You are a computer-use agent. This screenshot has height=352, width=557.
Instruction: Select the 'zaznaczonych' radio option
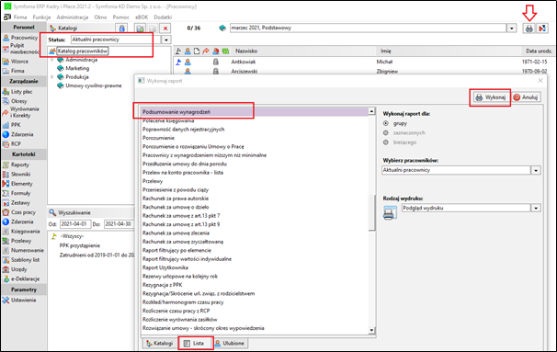[x=386, y=133]
